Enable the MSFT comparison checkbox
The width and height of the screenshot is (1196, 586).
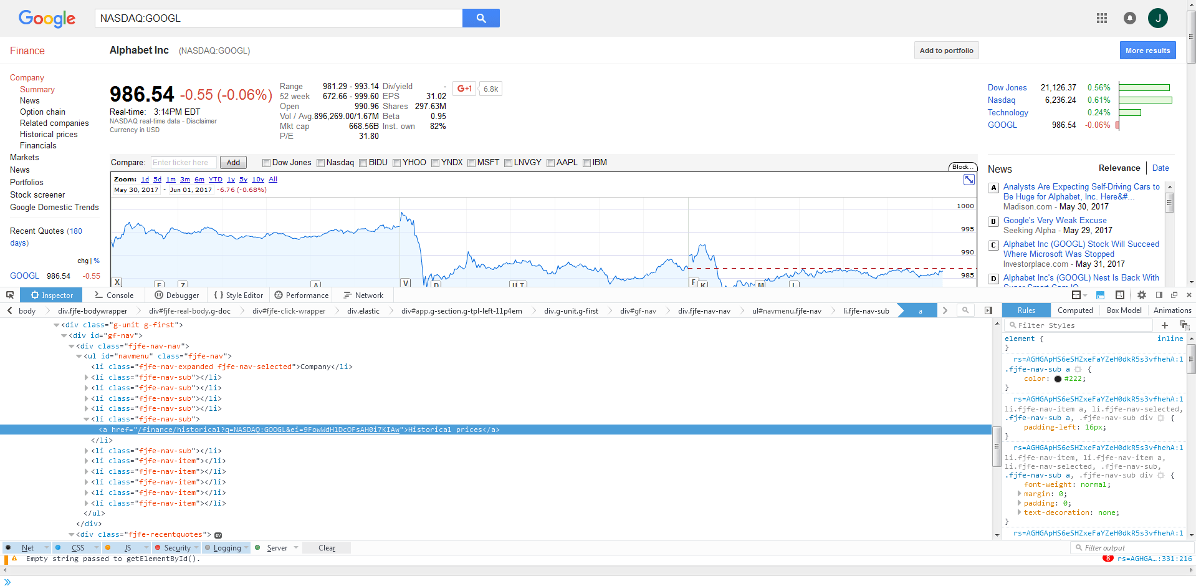coord(471,163)
